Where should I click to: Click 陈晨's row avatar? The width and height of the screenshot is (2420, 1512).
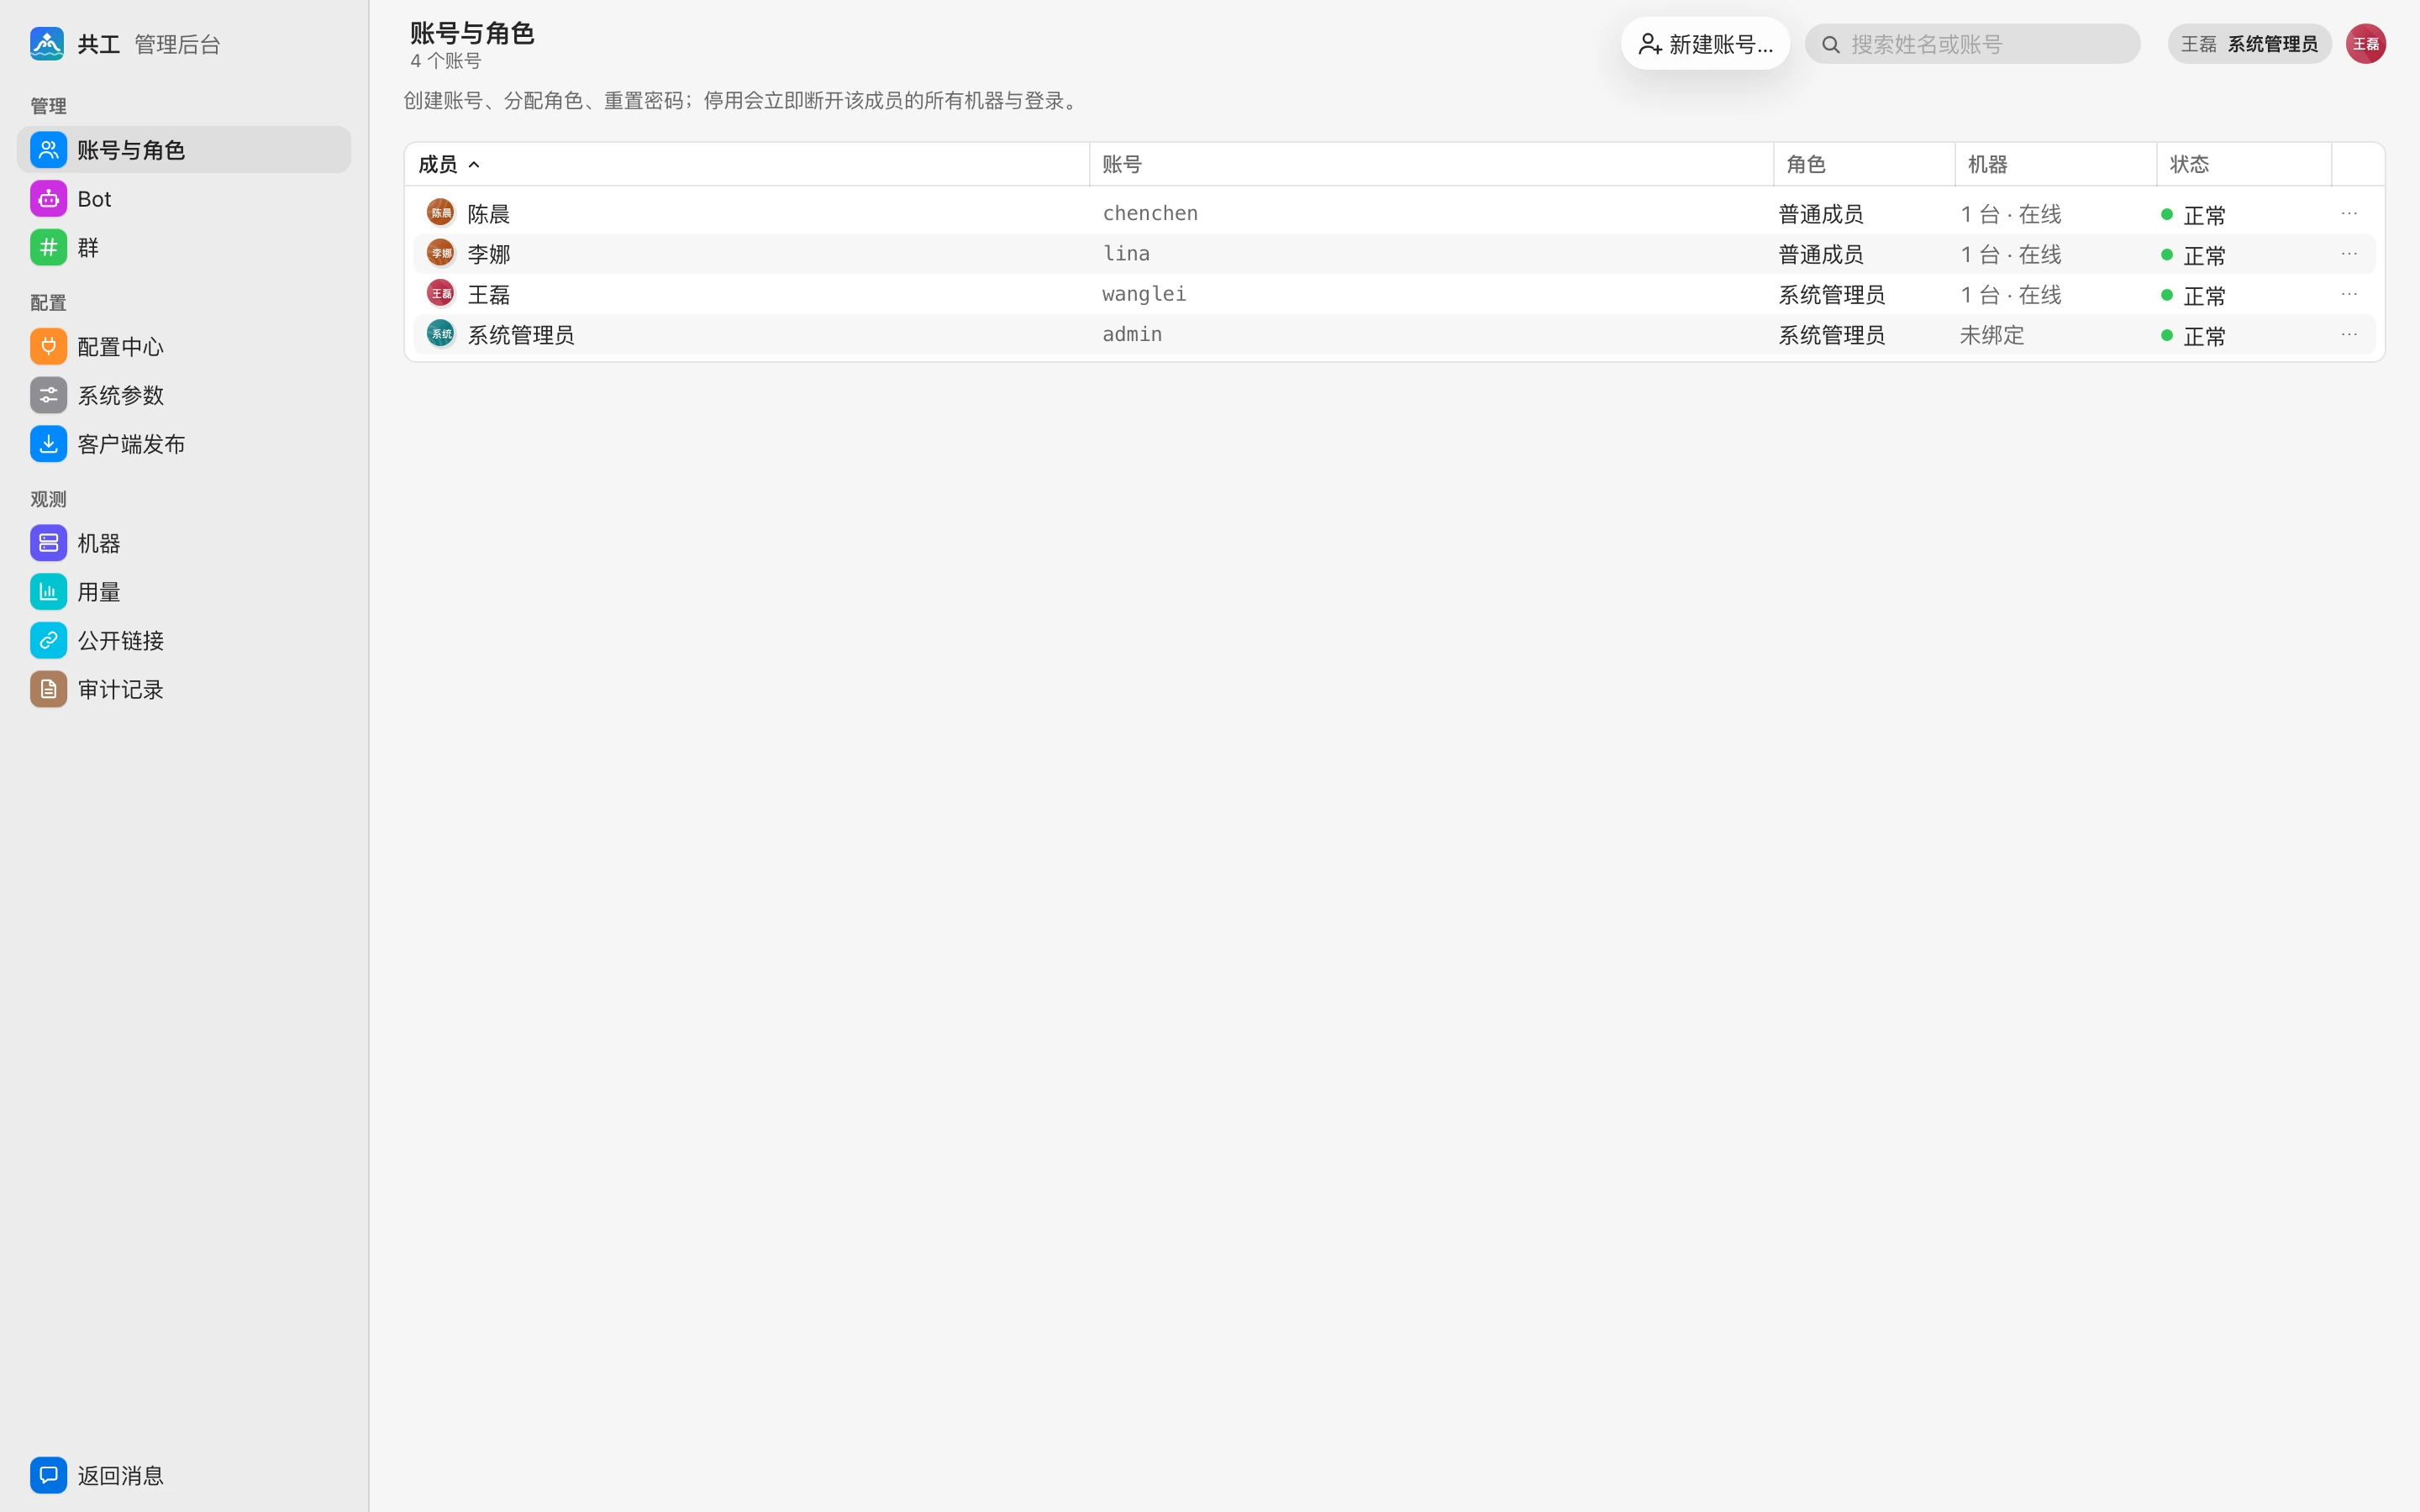440,213
